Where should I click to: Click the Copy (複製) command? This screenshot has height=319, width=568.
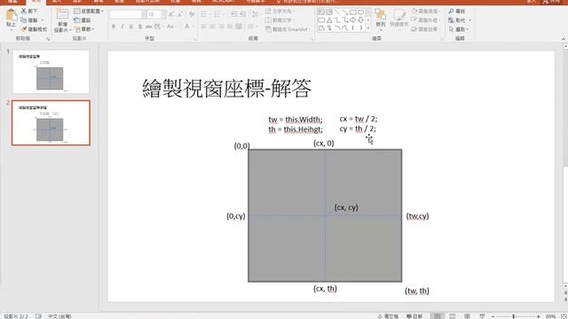pyautogui.click(x=29, y=20)
